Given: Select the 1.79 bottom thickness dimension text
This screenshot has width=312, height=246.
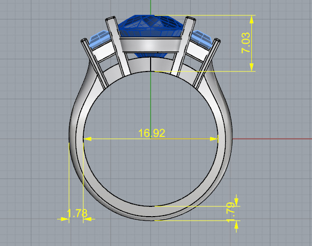Looking at the screenshot, I should point(230,212).
